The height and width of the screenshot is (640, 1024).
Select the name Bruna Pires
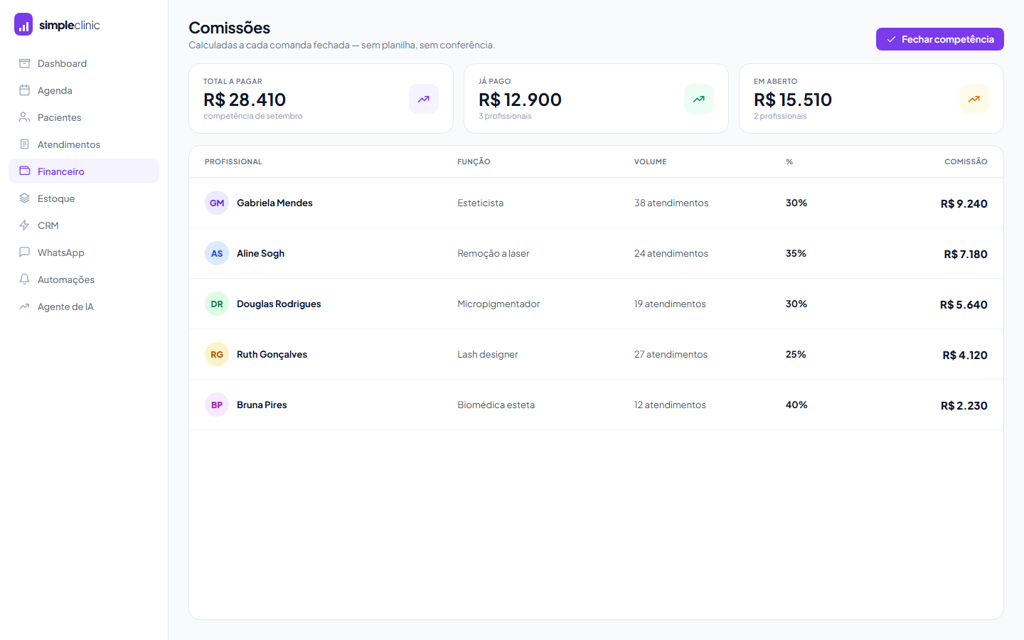[262, 405]
